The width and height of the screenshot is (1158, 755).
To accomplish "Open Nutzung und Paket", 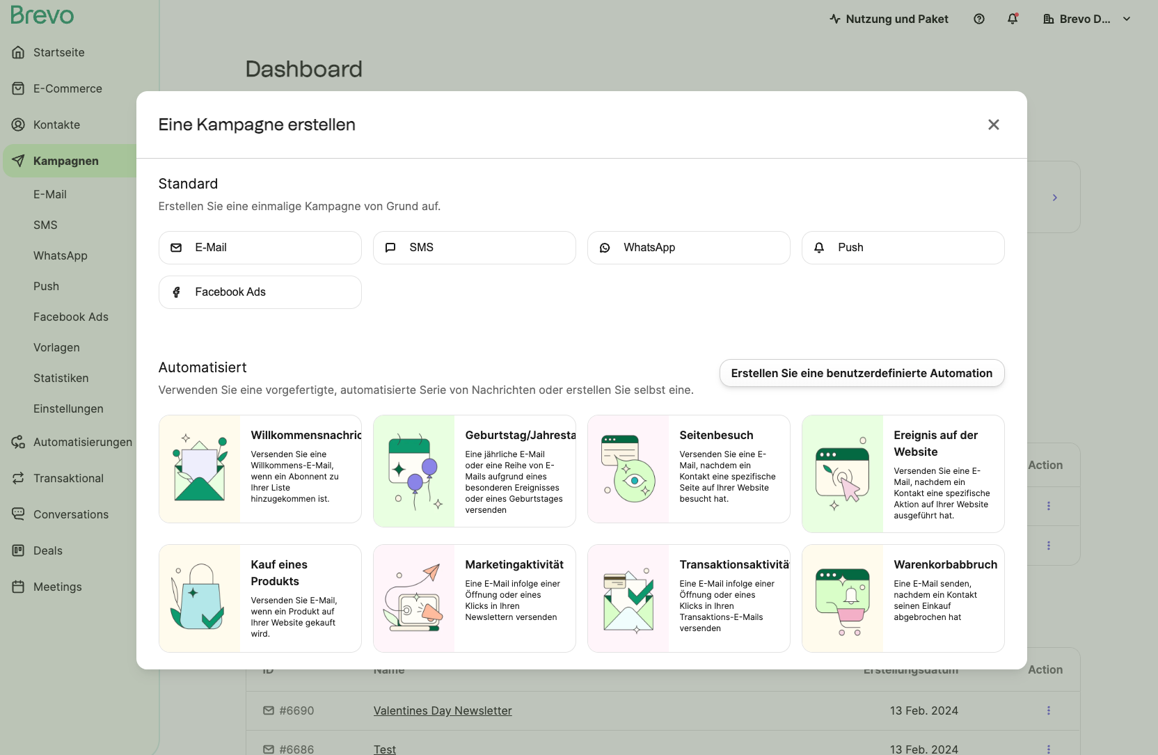I will 889,19.
